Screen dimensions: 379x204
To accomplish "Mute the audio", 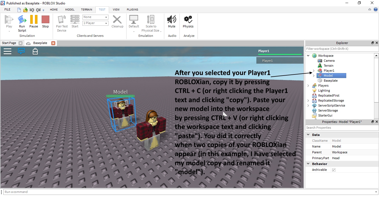I will [x=171, y=20].
